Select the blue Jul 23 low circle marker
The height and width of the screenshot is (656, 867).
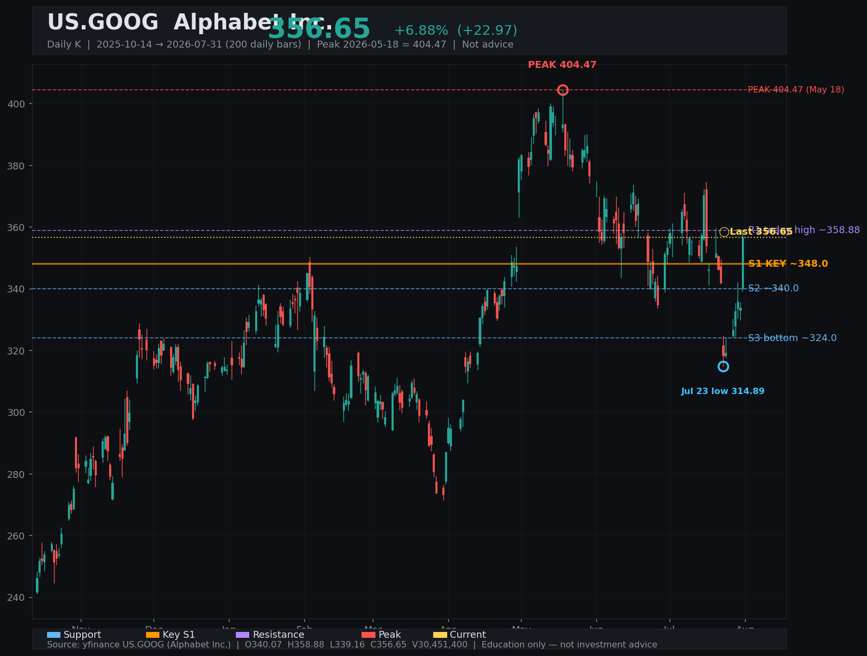pos(723,366)
